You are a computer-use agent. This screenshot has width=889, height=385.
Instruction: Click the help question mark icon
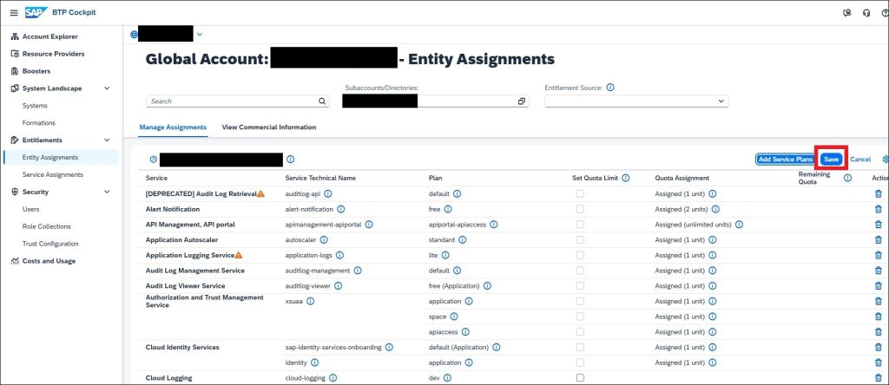coord(885,13)
